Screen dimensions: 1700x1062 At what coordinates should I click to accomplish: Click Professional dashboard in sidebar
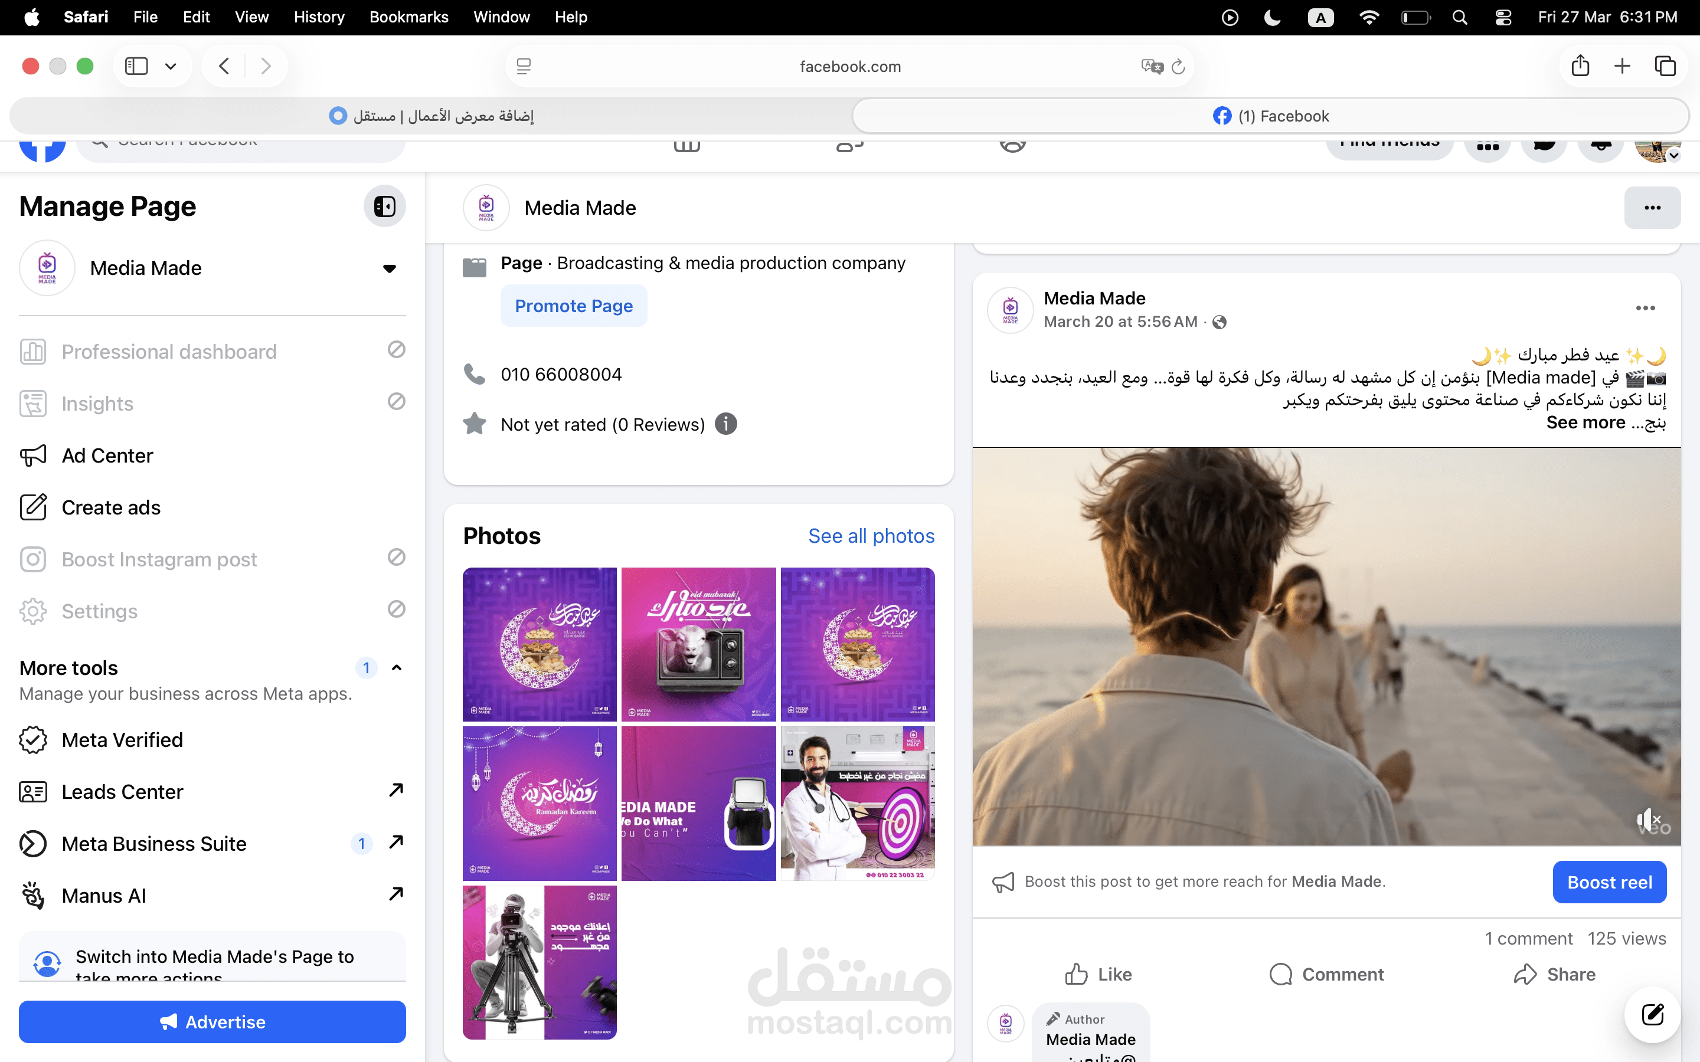point(212,352)
